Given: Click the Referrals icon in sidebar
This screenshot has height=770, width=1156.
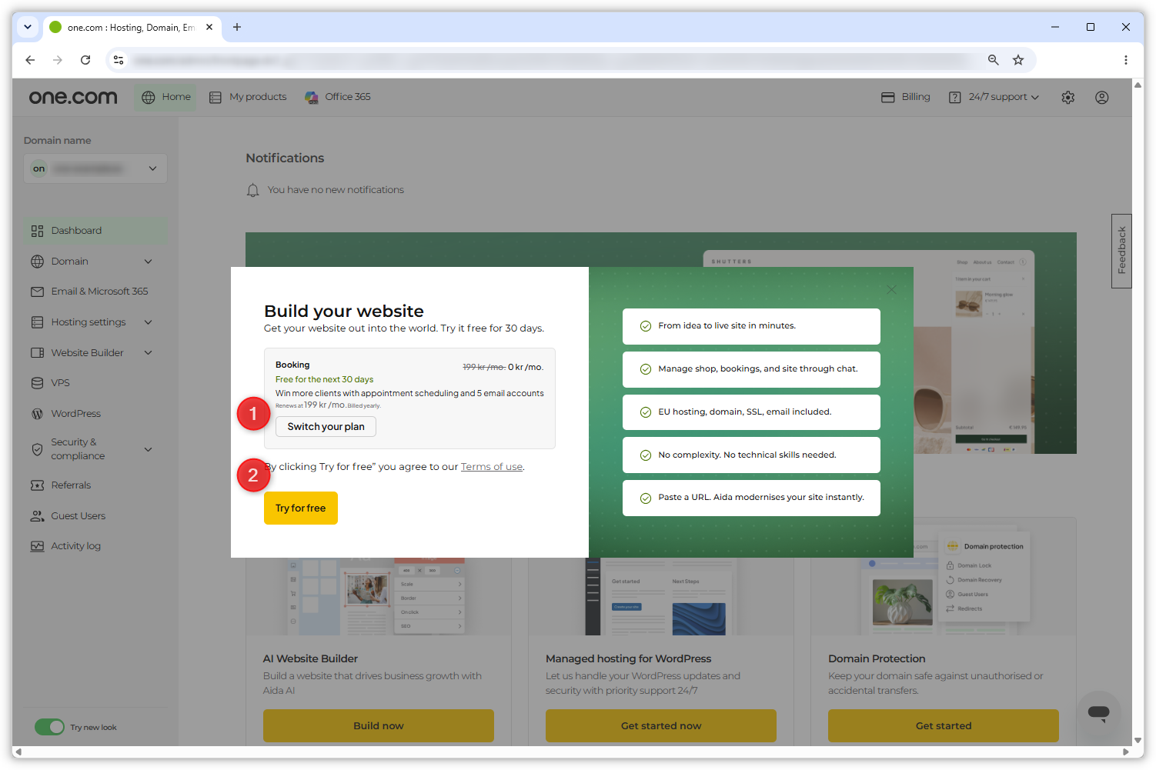Looking at the screenshot, I should click(37, 485).
